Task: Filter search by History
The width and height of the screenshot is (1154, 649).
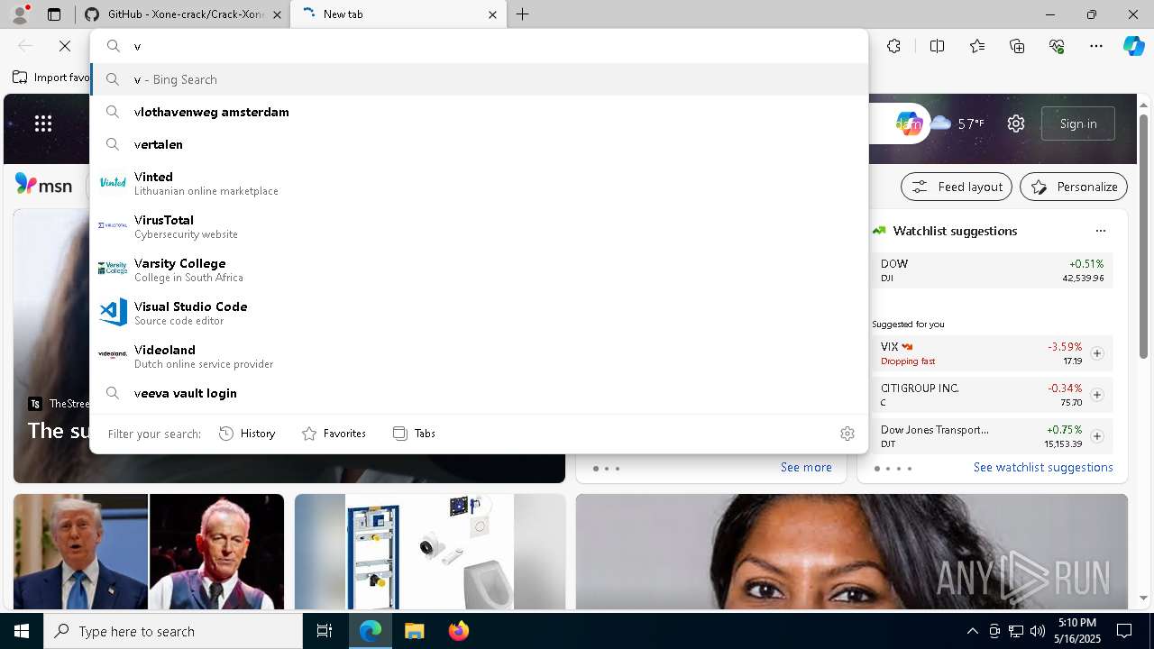Action: click(x=247, y=434)
